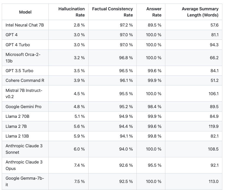The width and height of the screenshot is (225, 190).
Task: Click the Model column header
Action: (x=25, y=12)
